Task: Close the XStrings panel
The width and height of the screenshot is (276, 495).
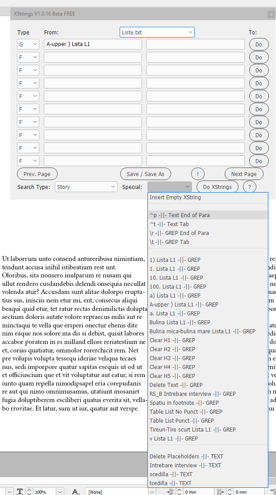Action: [271, 14]
